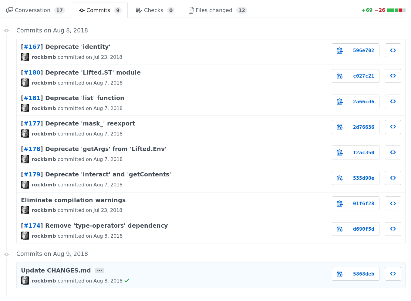Open commit hash 2a66cd6
Image resolution: width=411 pixels, height=301 pixels.
point(364,102)
